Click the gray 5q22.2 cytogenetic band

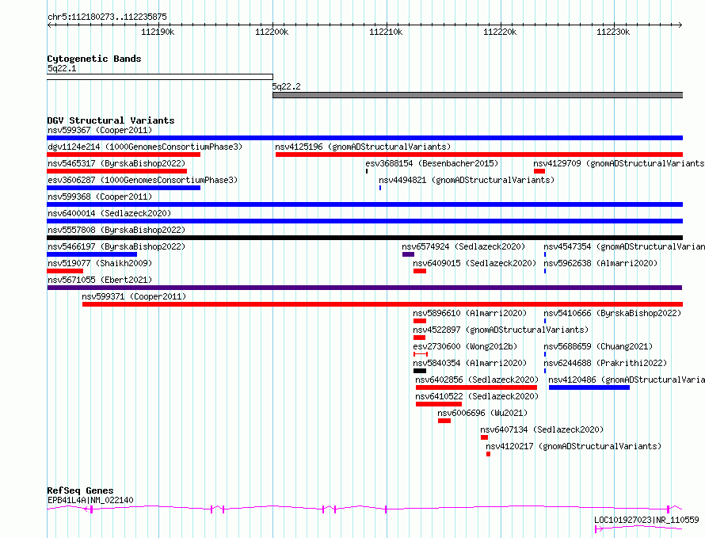pos(478,95)
